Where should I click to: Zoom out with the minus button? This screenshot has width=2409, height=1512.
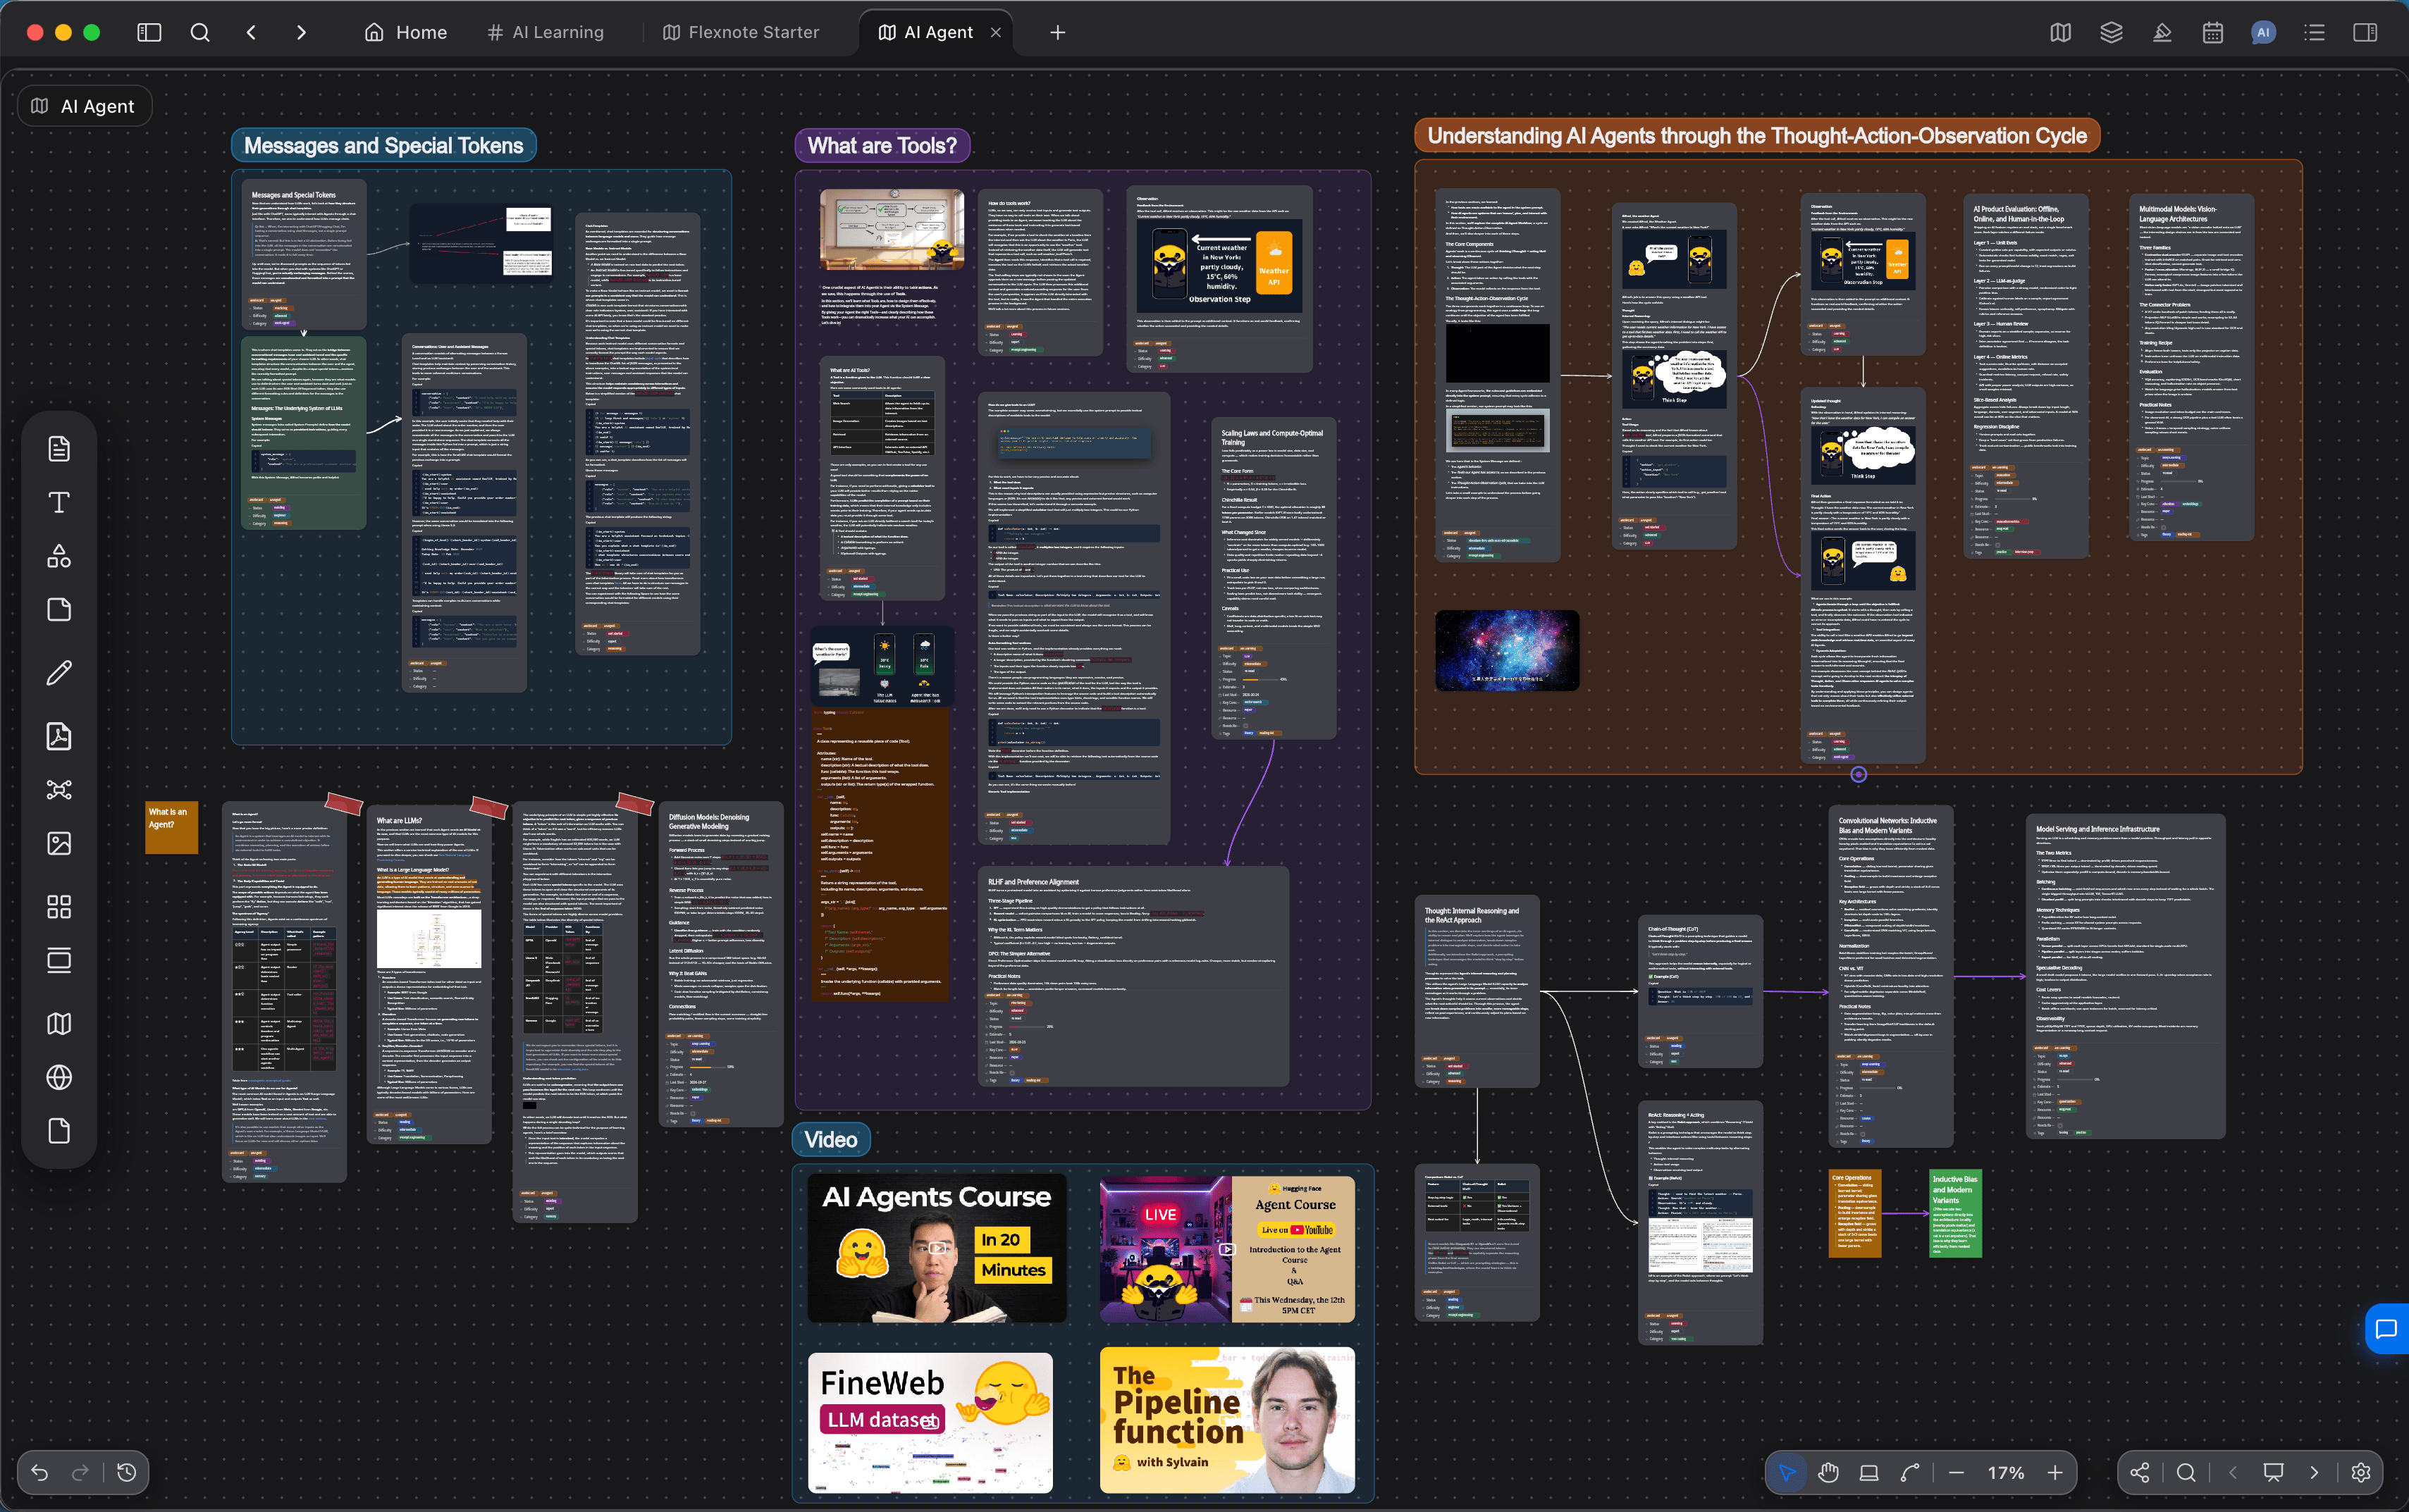point(1956,1472)
